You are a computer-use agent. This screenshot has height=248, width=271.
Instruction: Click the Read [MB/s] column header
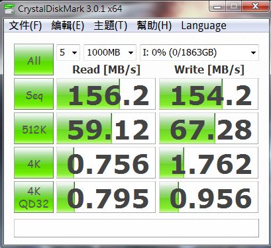click(106, 70)
